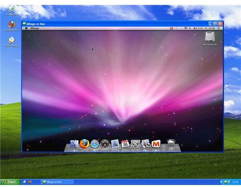Open the Recycle Bin desktop icon
This screenshot has height=187, width=241.
click(12, 10)
